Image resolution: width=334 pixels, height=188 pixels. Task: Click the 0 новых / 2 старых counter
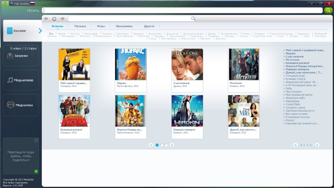[x=23, y=48]
